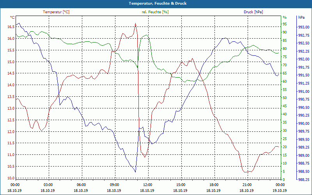The image size is (312, 195).
Task: Click temperature axis value "10,0"
Action: click(11, 178)
